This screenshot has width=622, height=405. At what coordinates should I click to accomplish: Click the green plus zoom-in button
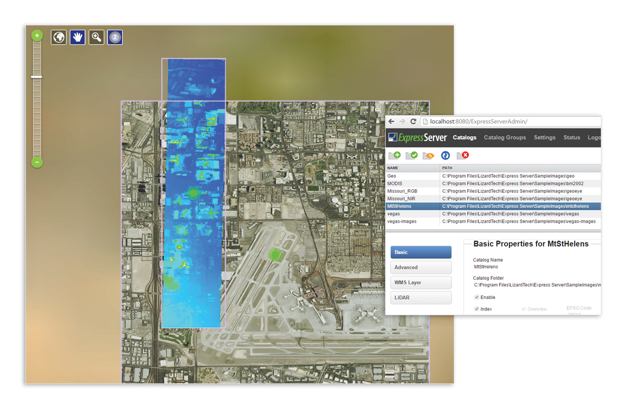pos(37,36)
